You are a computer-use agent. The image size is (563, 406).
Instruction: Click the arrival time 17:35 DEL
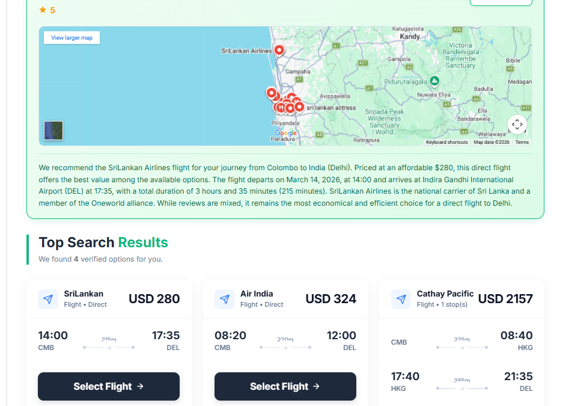coord(166,336)
